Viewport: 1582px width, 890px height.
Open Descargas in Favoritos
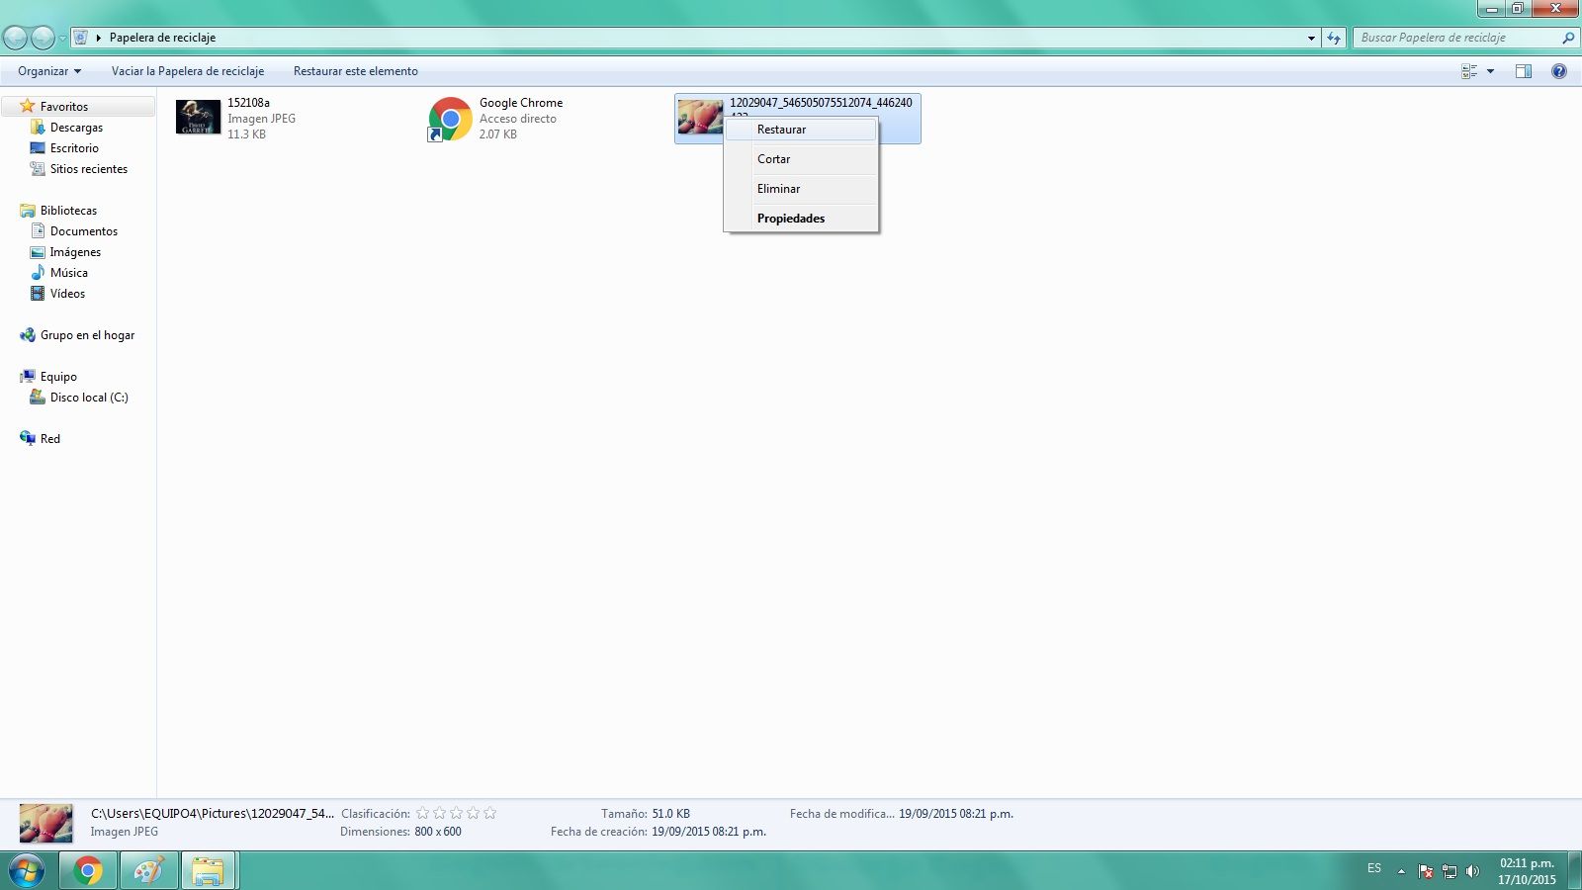[x=76, y=128]
